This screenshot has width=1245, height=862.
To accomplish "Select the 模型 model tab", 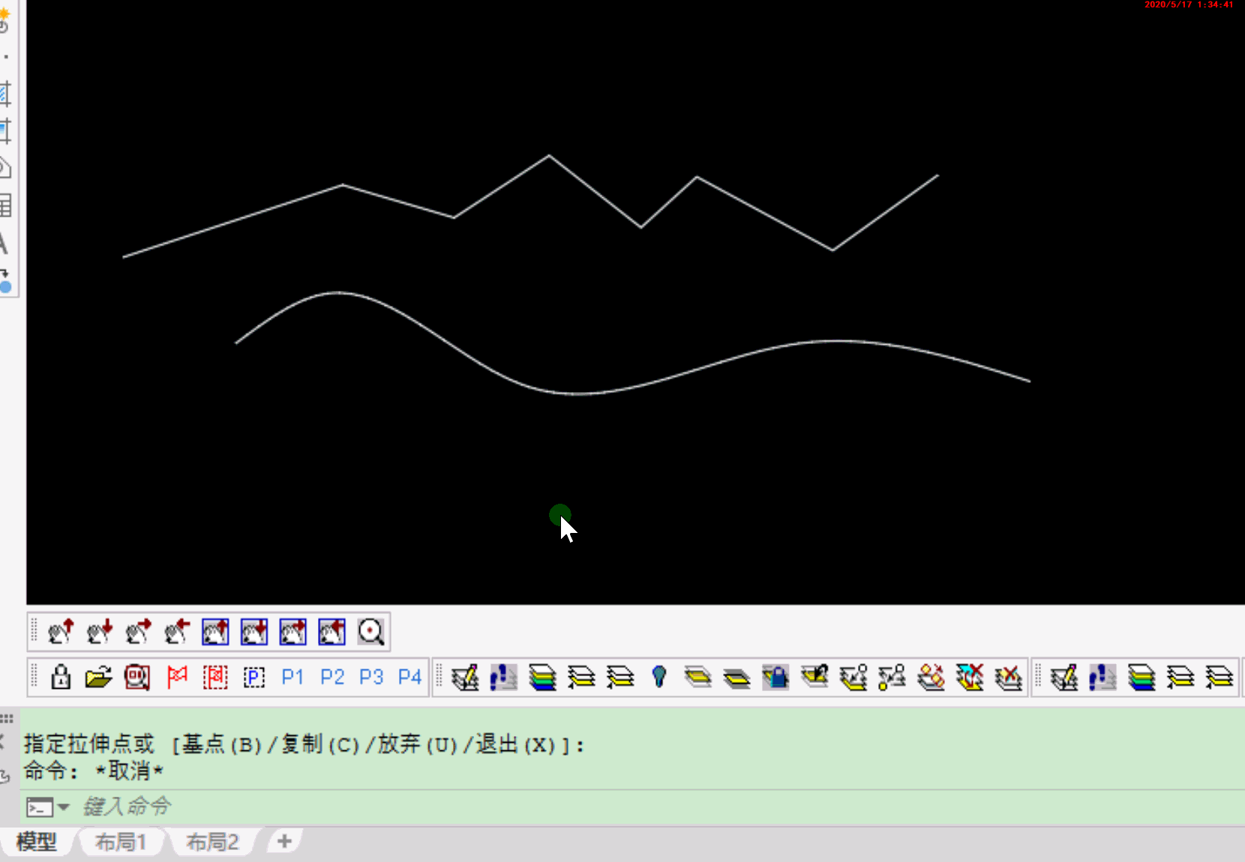I will tap(37, 842).
